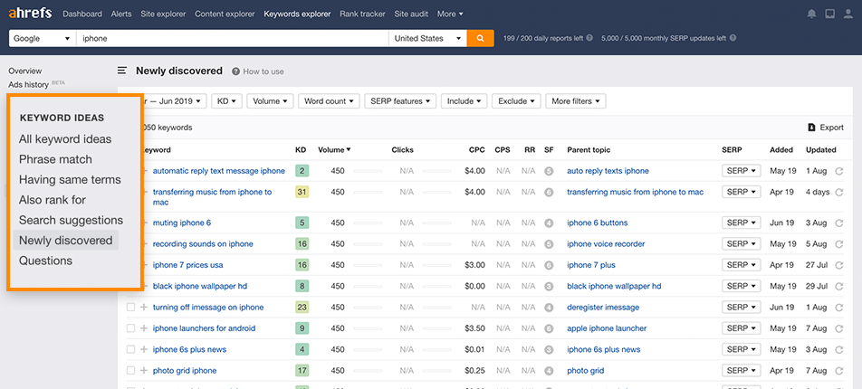
Task: Click the Export file icon
Action: click(x=811, y=128)
